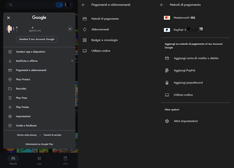Click the Play Protect shield icon
This screenshot has height=168, width=234.
(10, 79)
